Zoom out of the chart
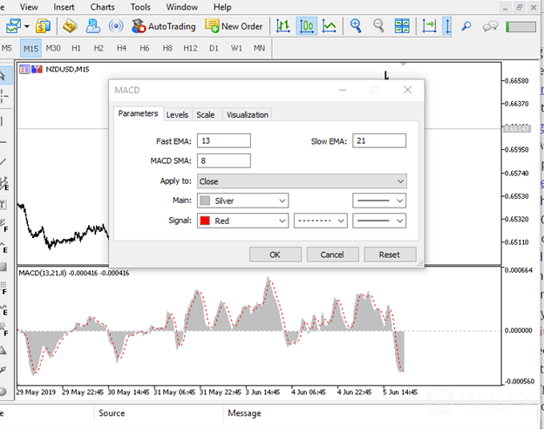 click(377, 26)
